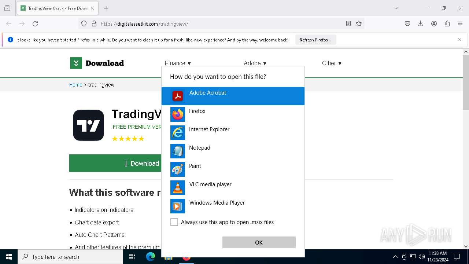Click 'Auto Chart Patterns' list item
The image size is (469, 264).
coord(100,235)
